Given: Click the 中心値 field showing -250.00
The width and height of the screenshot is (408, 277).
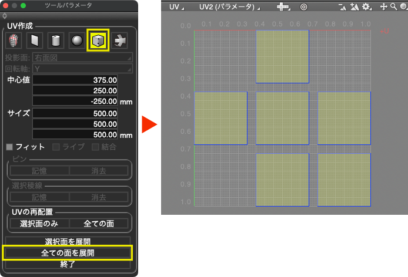Looking at the screenshot, I should (75, 101).
